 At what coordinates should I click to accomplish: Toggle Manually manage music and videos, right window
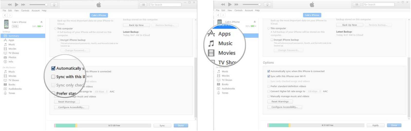[x=269, y=96]
